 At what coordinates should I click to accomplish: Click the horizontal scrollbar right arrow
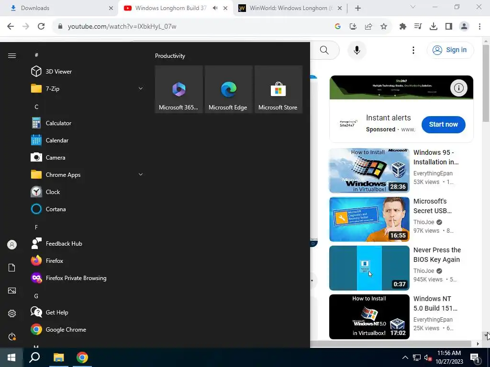click(x=478, y=344)
